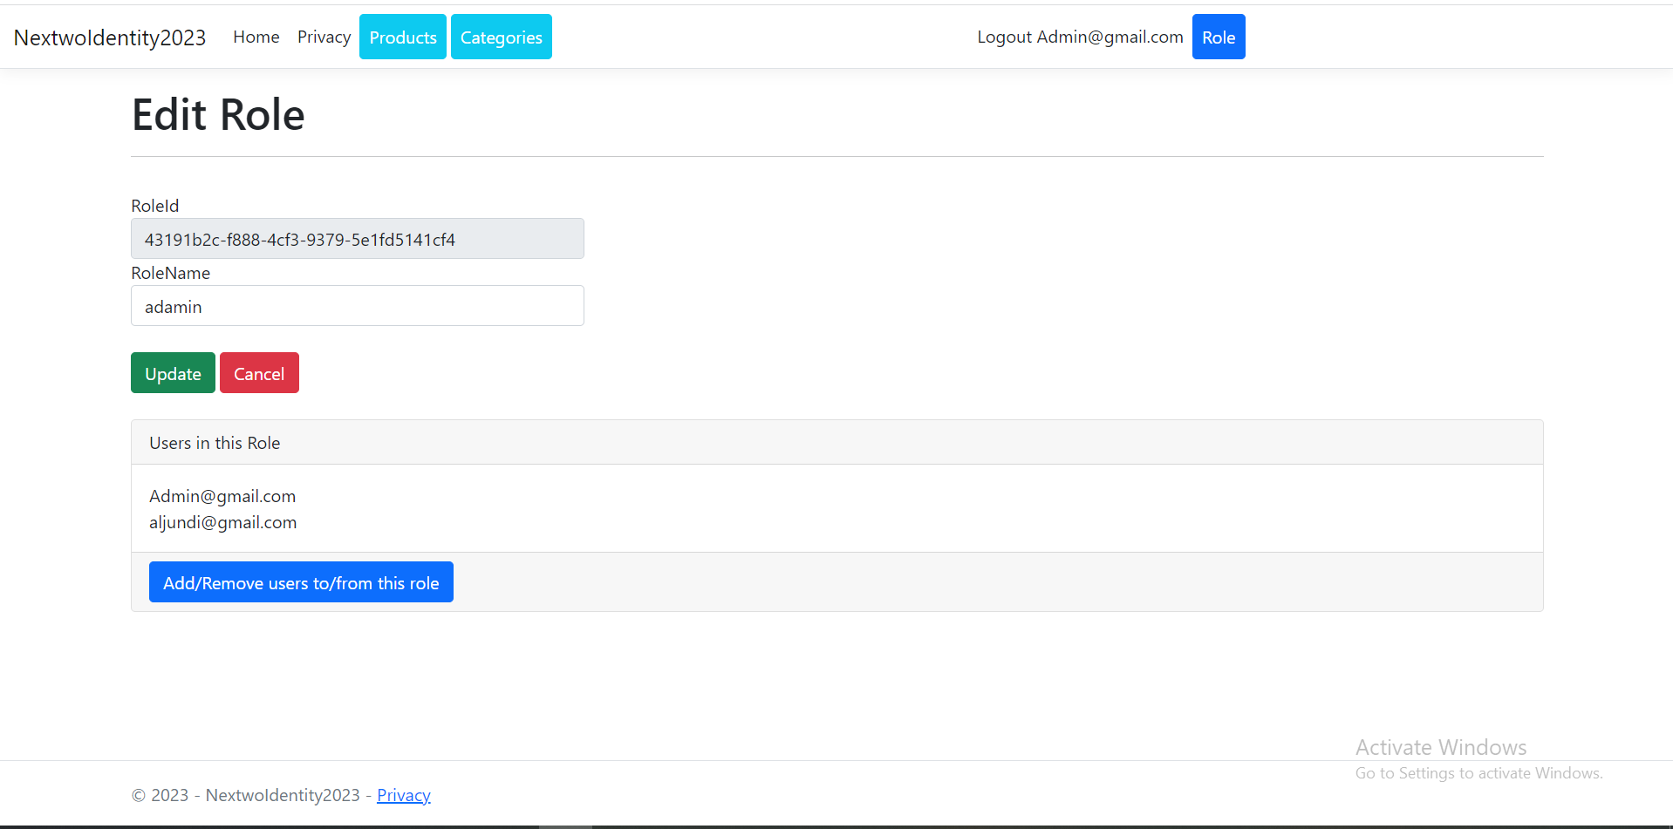The width and height of the screenshot is (1673, 829).
Task: Click the 'Users in this Role' panel header
Action: (x=214, y=442)
